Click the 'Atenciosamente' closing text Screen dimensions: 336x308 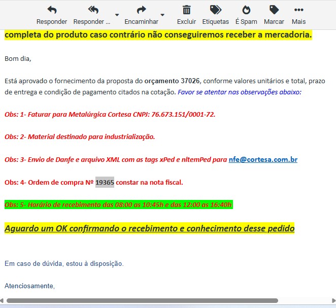click(x=29, y=286)
